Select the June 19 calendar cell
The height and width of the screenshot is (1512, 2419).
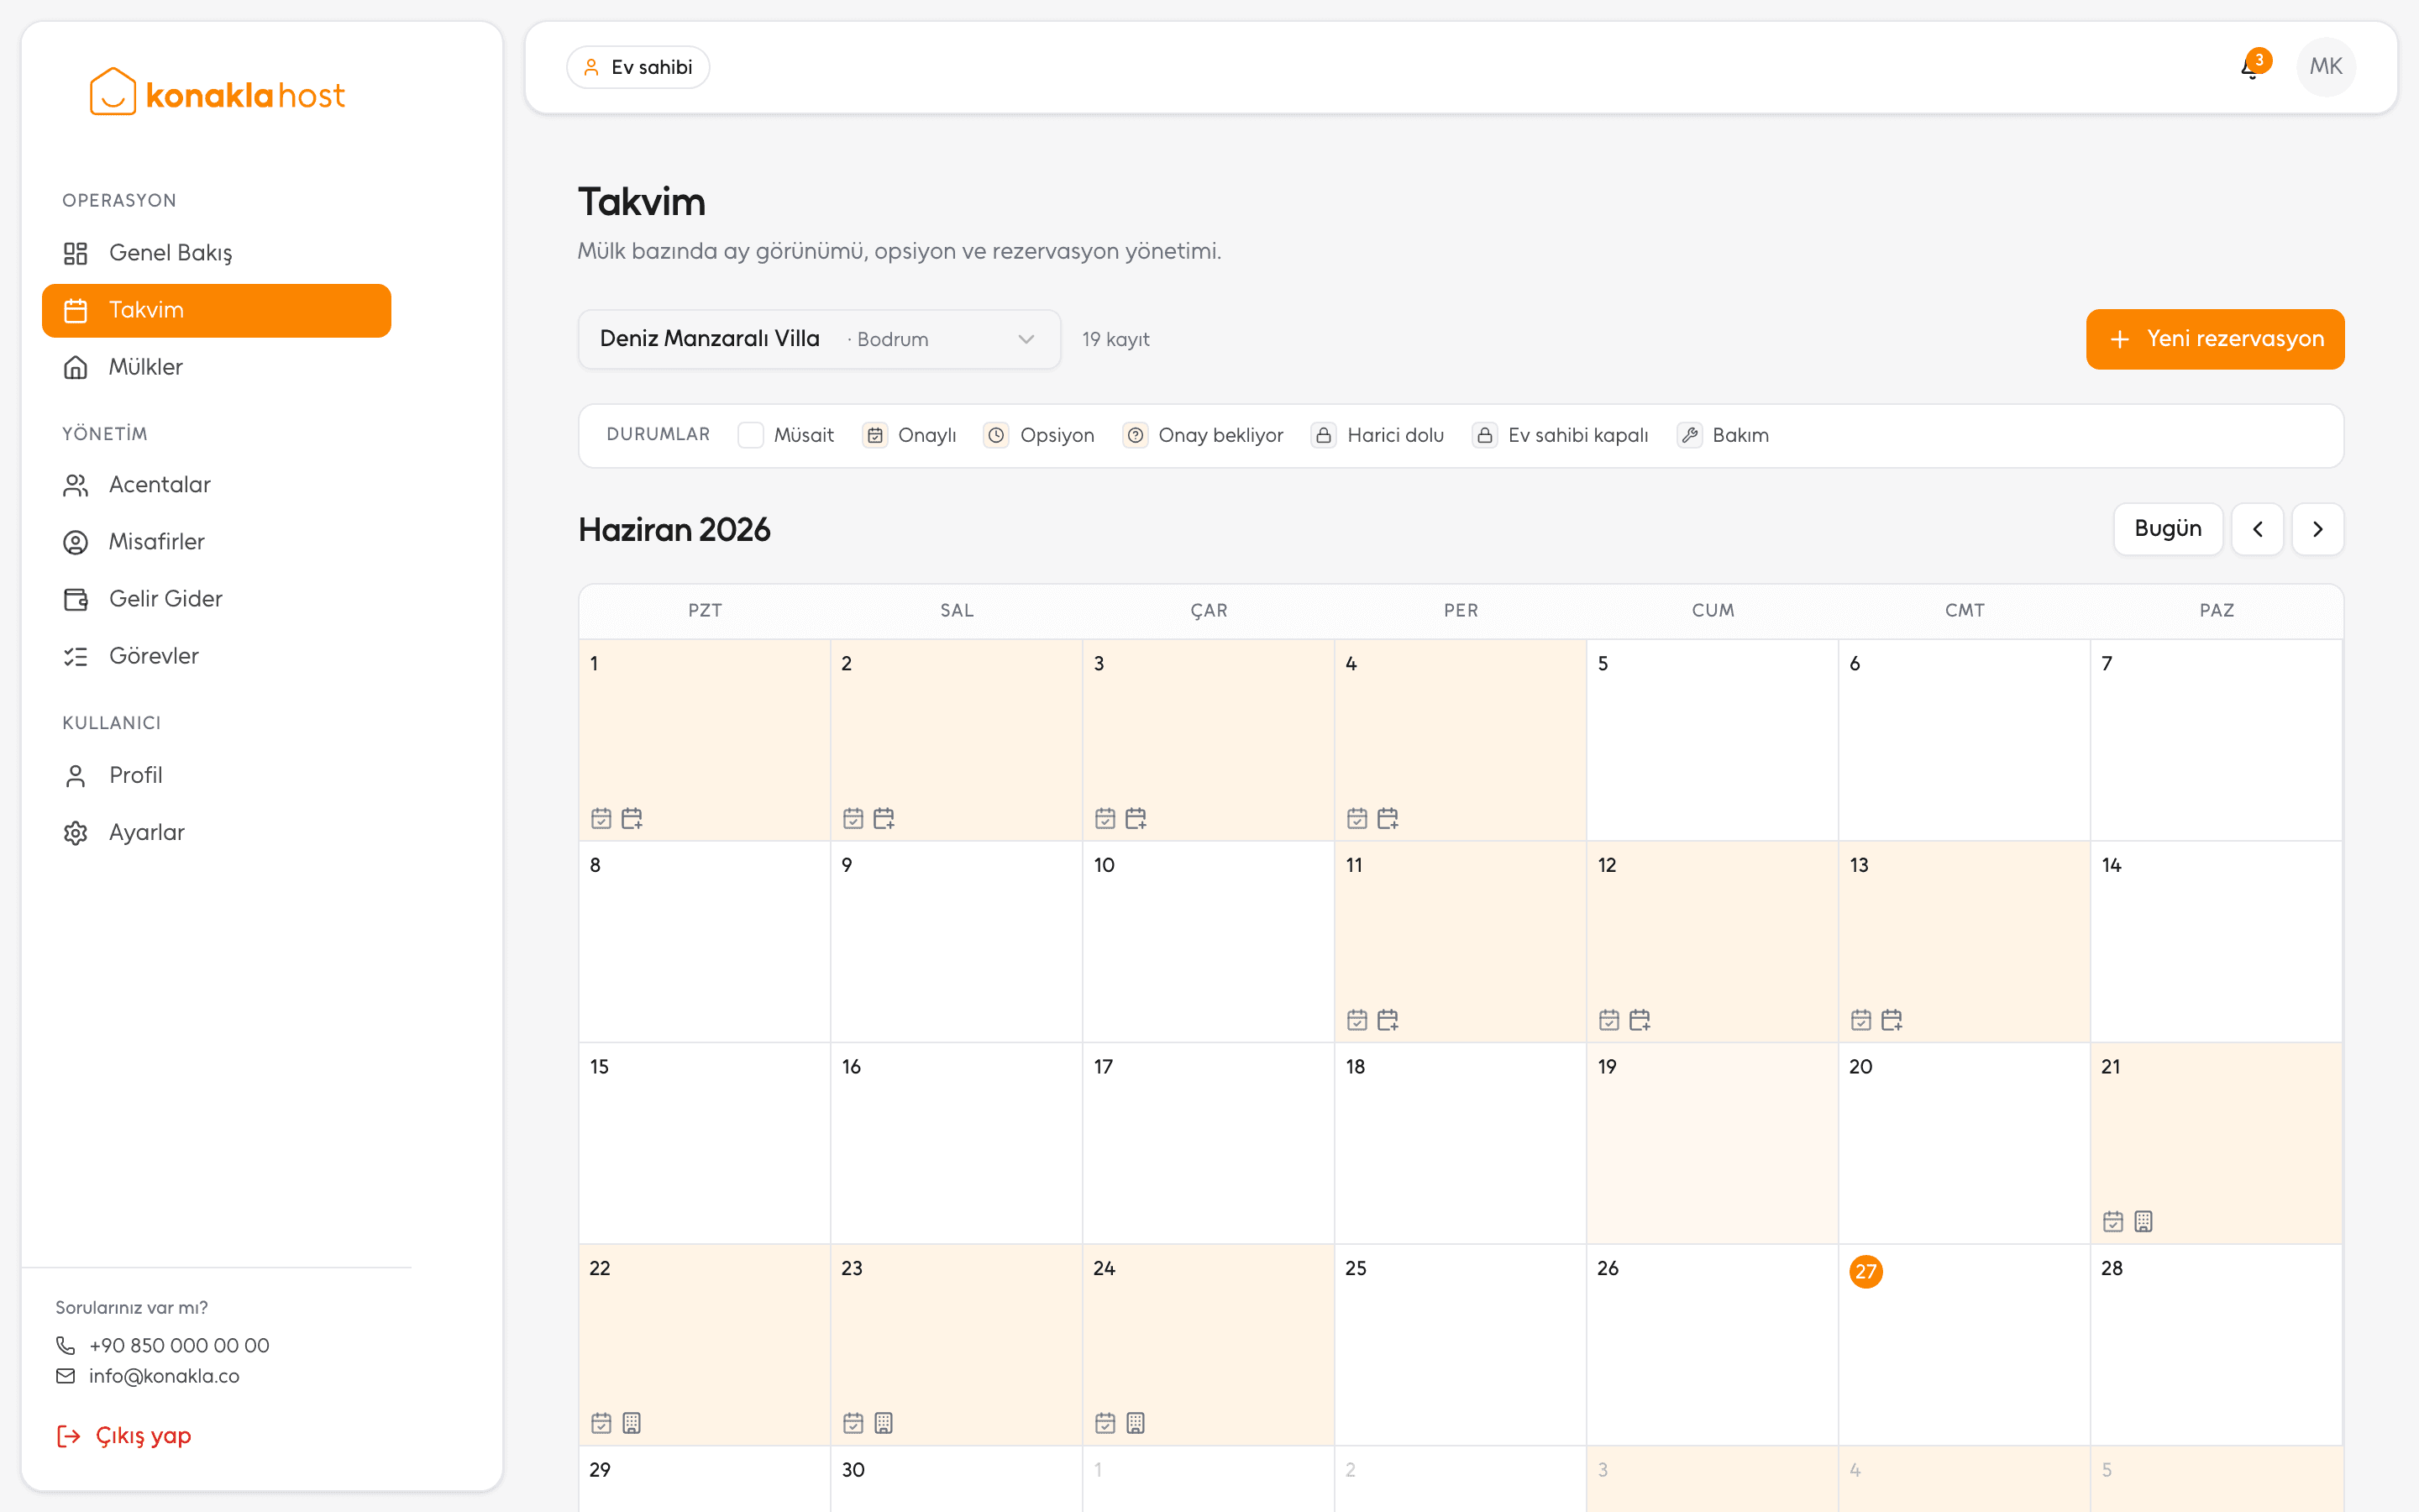(1711, 1143)
